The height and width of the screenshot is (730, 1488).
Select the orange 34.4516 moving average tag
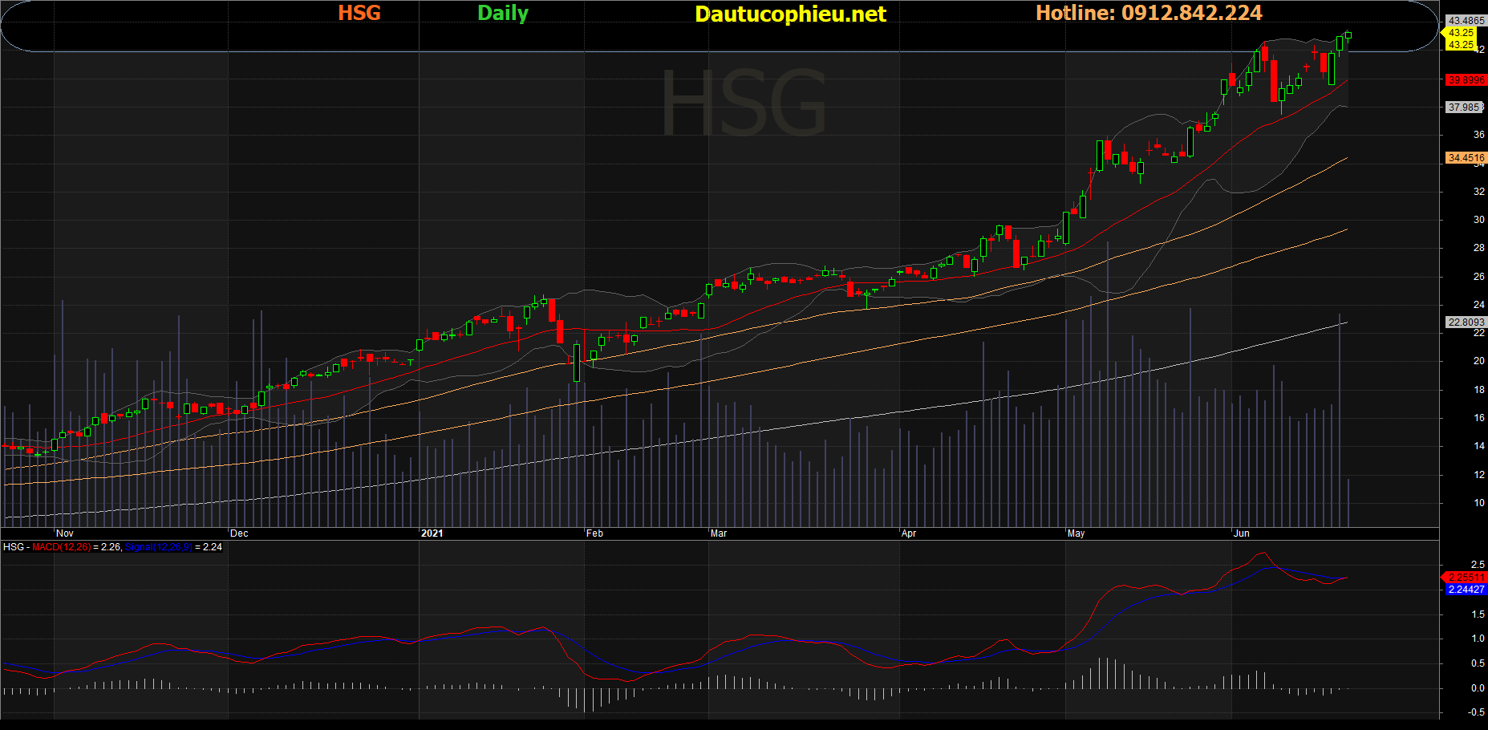pos(1466,158)
